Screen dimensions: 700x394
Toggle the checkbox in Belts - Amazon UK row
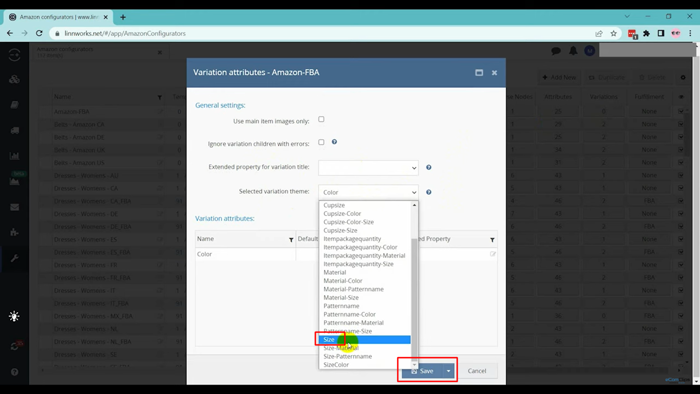[681, 149]
